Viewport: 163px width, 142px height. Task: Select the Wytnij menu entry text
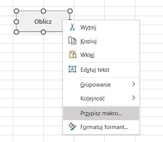(x=88, y=27)
